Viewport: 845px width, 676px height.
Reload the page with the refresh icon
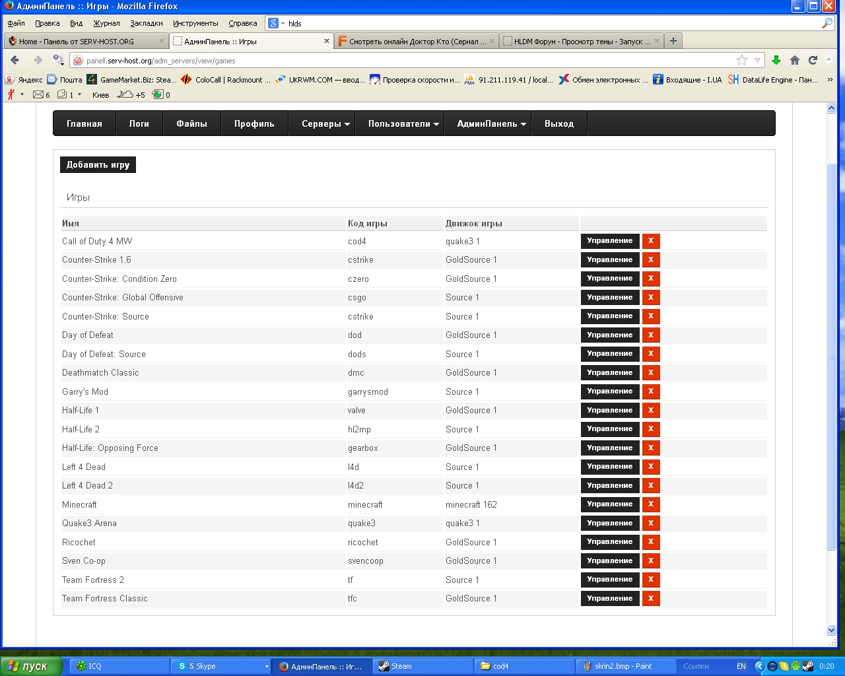point(813,60)
